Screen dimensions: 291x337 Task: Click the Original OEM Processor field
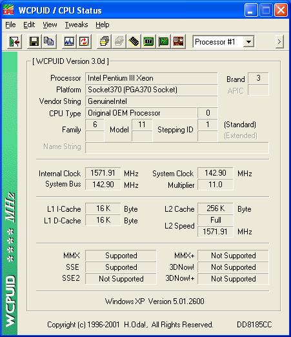pyautogui.click(x=141, y=113)
